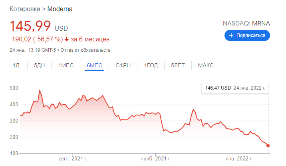Click the 146,47 USD chart tooltip
The height and width of the screenshot is (166, 286).
[235, 87]
